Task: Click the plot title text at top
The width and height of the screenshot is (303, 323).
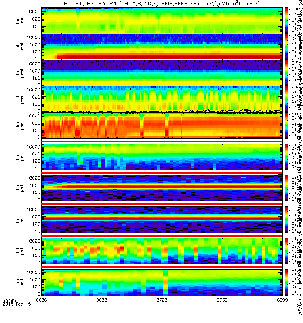Action: (x=162, y=4)
